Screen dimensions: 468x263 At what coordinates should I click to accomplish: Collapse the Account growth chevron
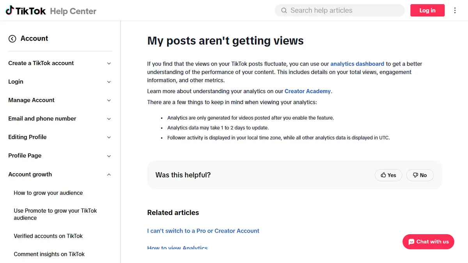click(x=109, y=175)
